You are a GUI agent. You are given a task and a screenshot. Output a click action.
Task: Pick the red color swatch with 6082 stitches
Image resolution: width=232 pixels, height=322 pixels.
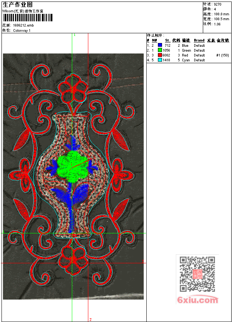point(160,55)
